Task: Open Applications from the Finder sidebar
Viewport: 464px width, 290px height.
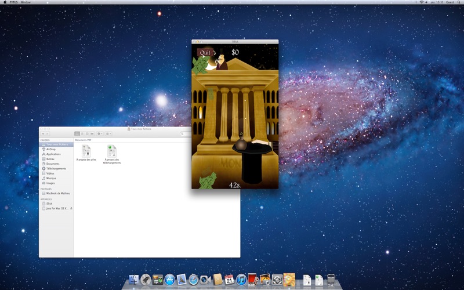Action: (x=53, y=154)
